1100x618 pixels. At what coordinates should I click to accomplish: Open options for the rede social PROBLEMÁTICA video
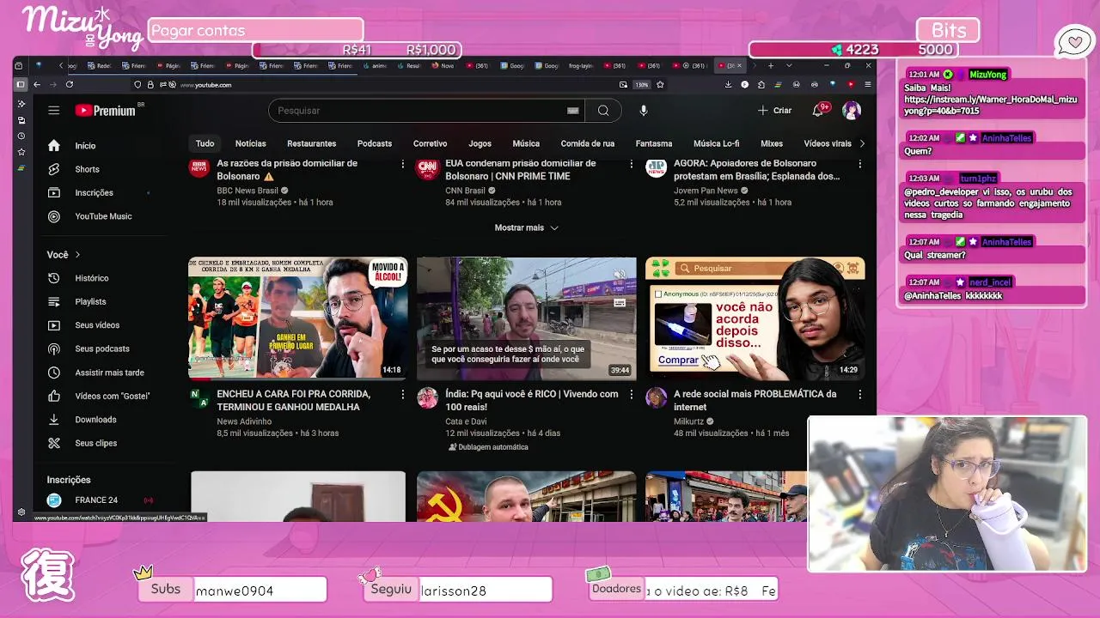click(859, 394)
